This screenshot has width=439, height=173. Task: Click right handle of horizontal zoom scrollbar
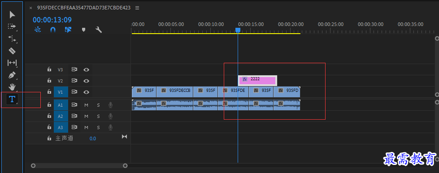pos(125,166)
